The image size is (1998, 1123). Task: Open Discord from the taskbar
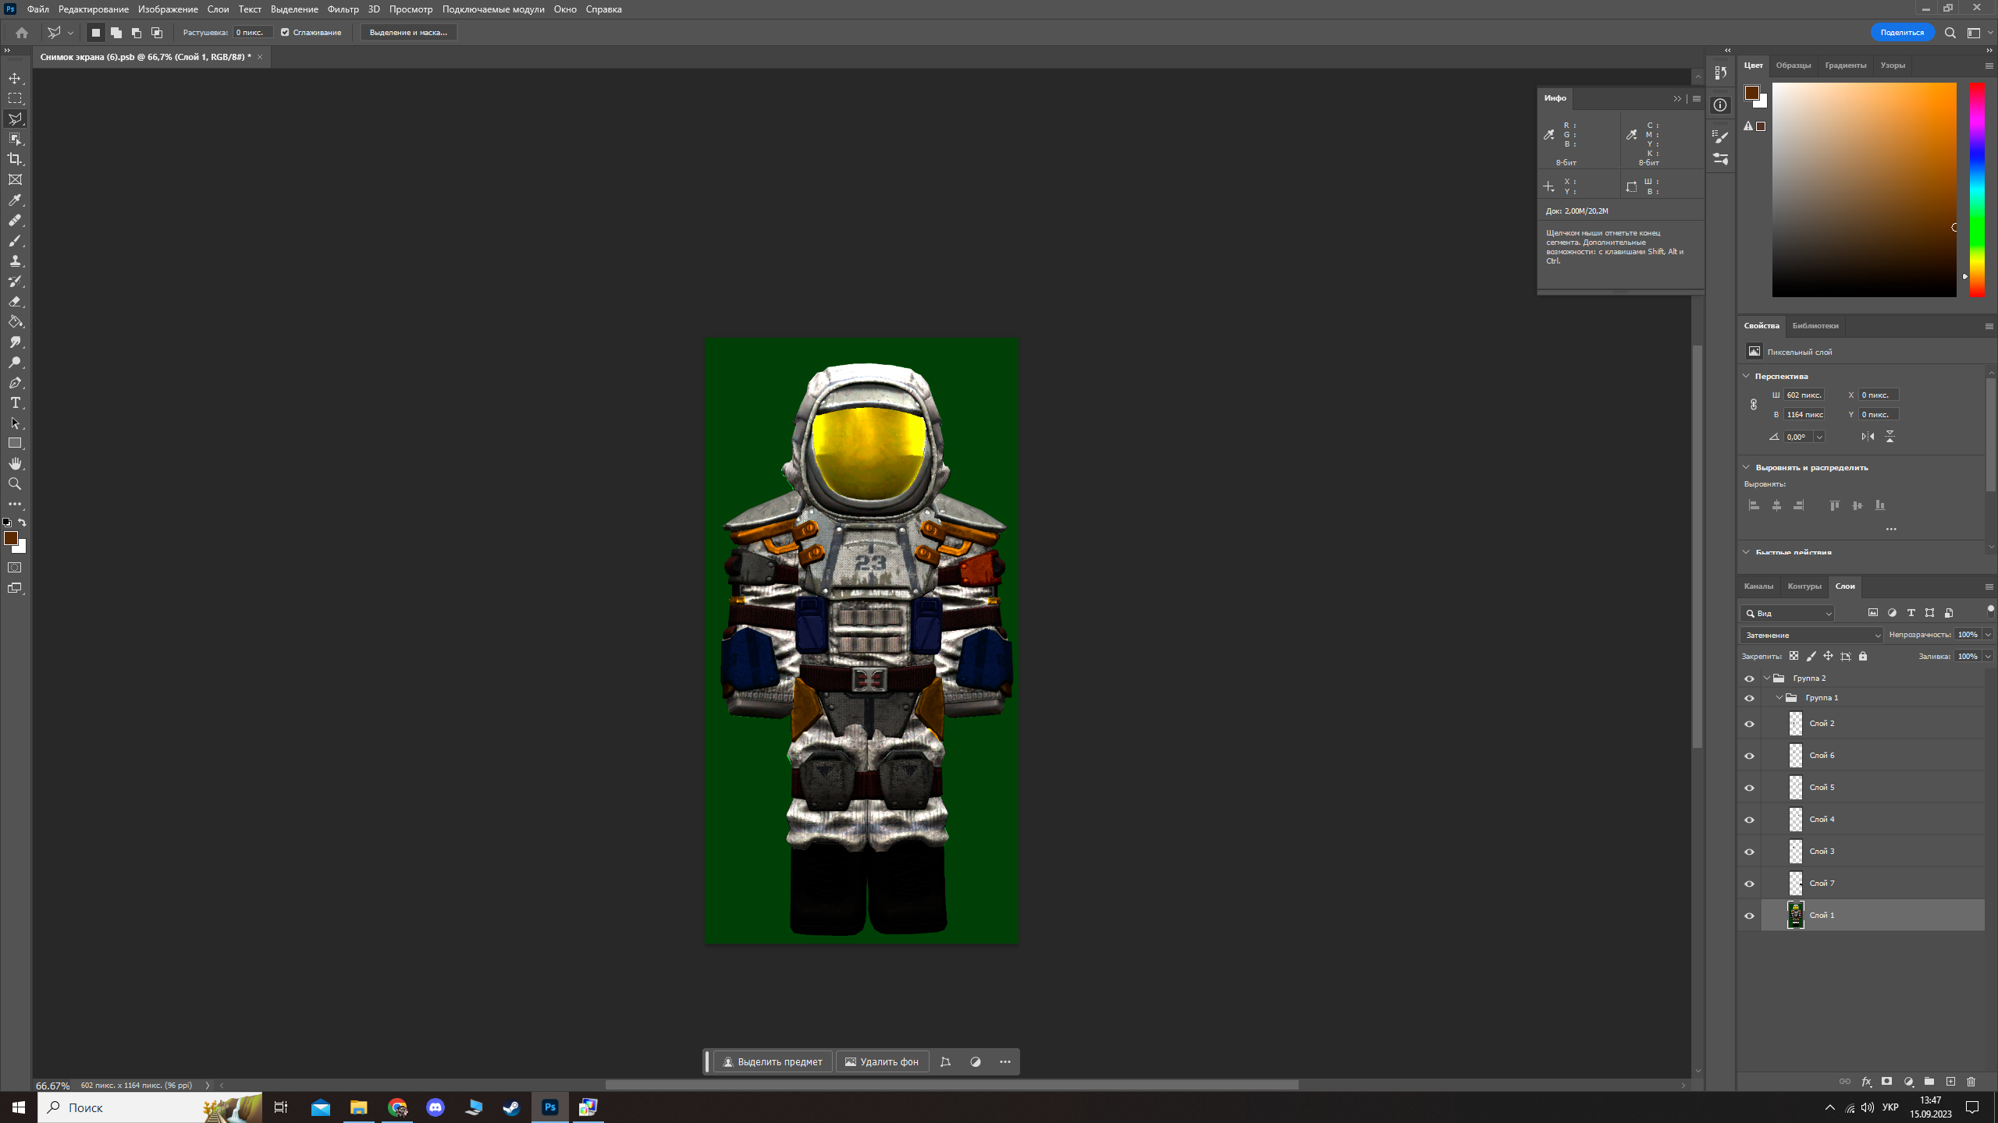436,1107
